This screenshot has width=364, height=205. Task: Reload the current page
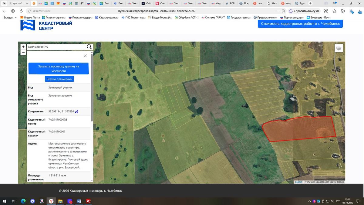(21, 11)
